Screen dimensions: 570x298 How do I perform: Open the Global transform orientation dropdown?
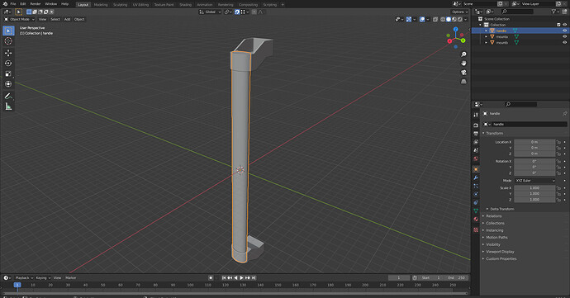click(x=210, y=12)
